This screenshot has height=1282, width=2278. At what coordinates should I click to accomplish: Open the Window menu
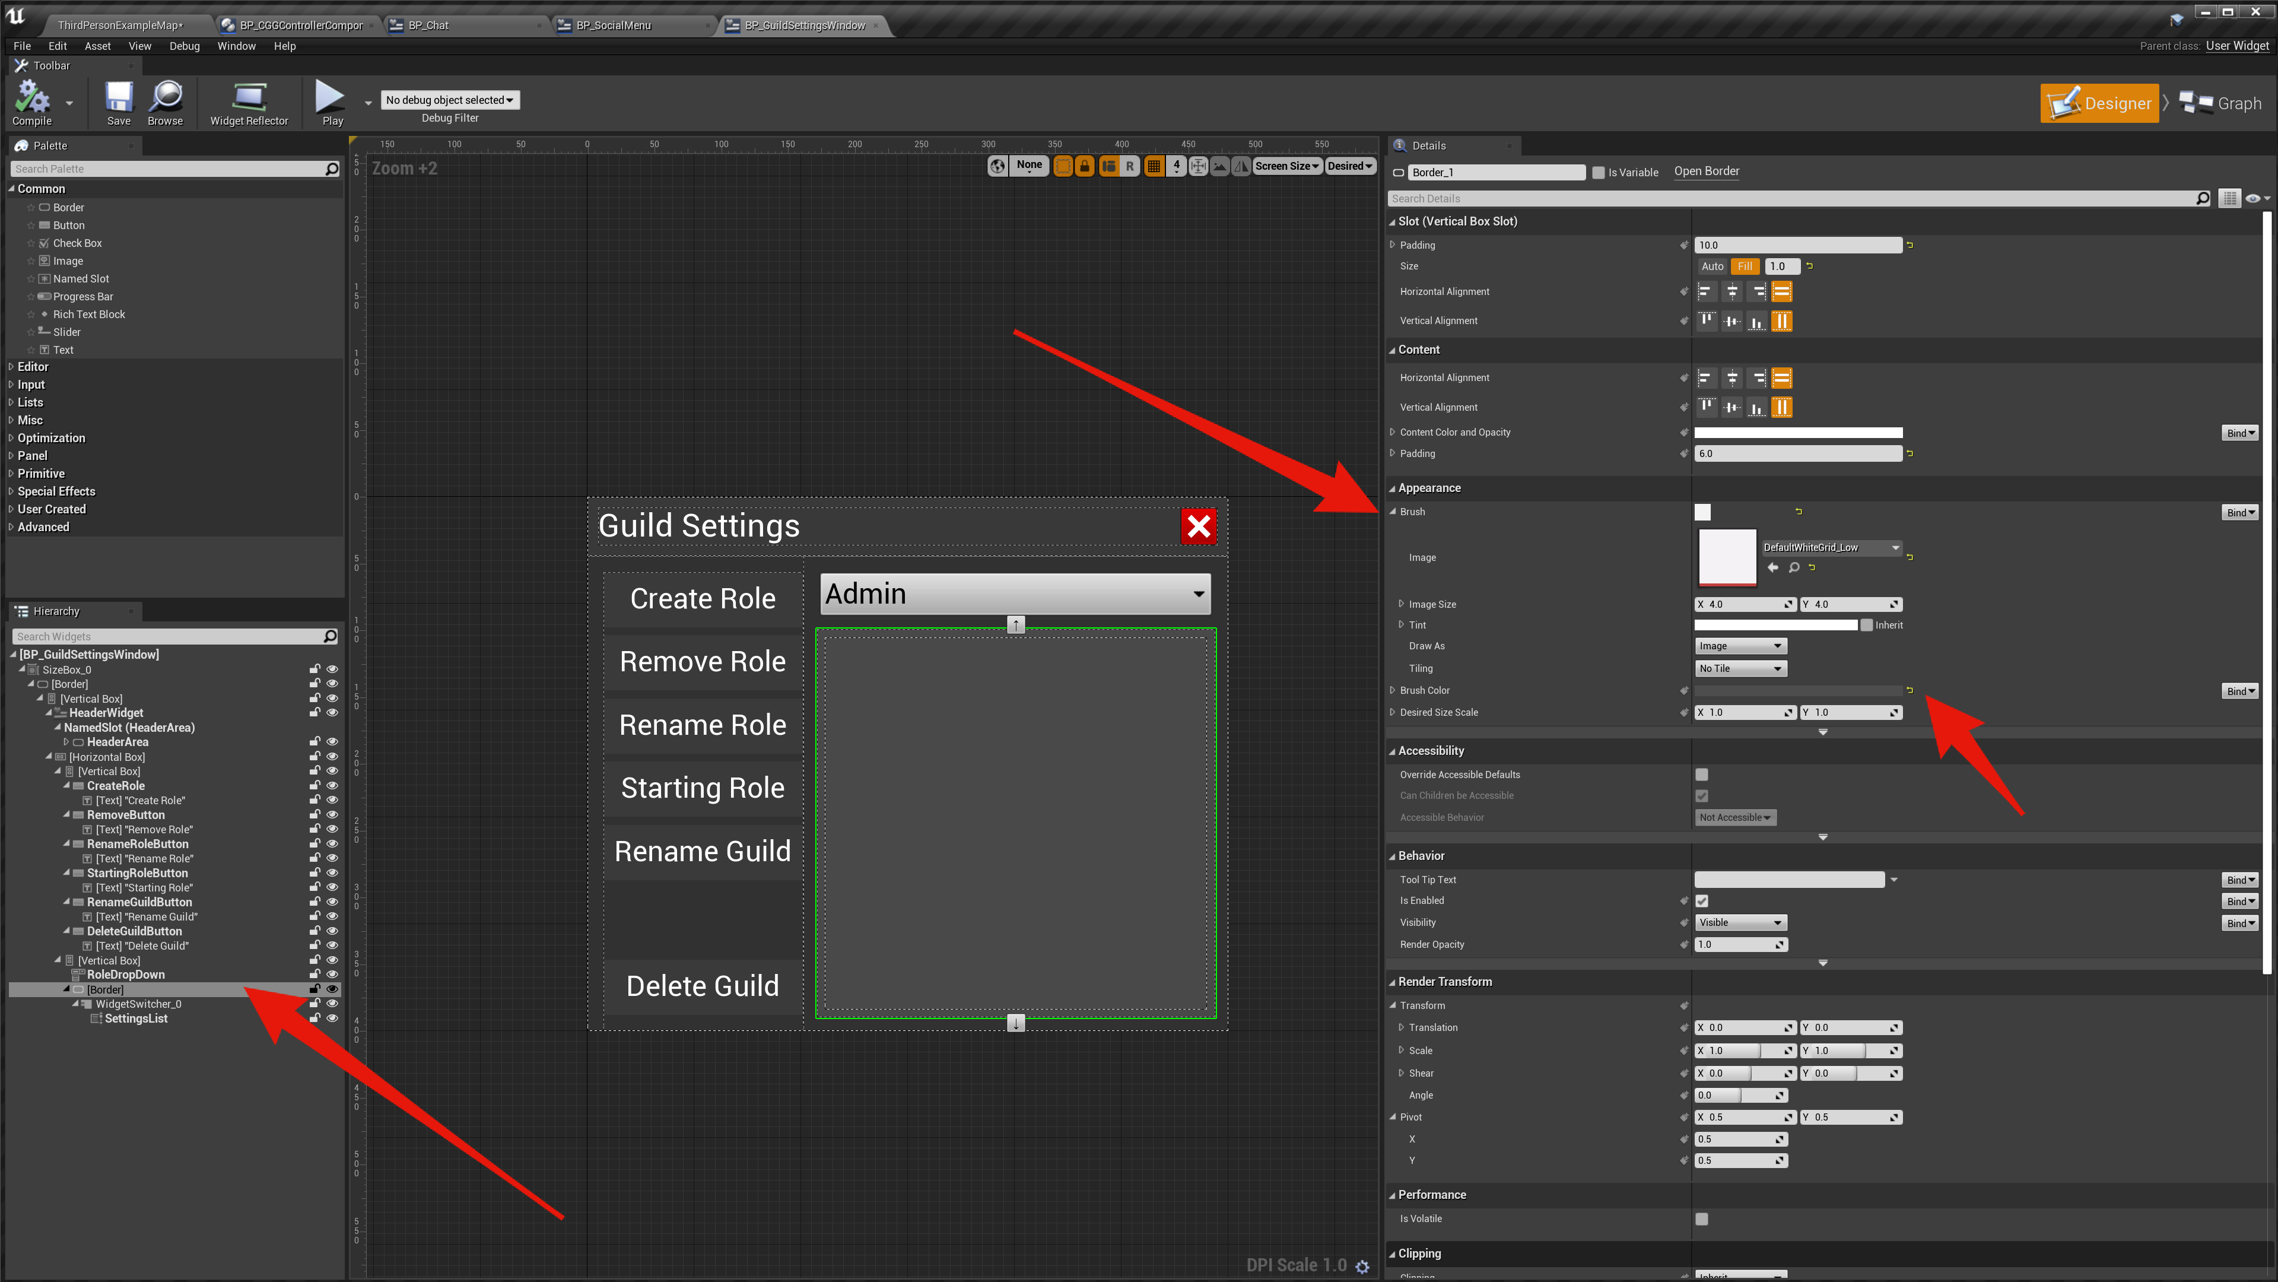click(x=236, y=46)
